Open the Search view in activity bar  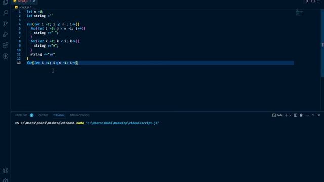coord(5,13)
